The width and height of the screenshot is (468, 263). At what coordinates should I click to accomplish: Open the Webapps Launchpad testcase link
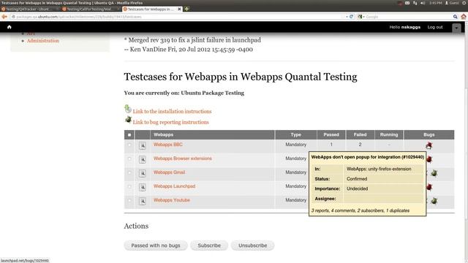[x=174, y=186]
